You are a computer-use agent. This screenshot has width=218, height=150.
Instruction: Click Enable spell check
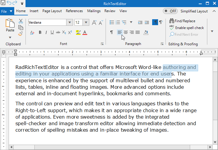click(x=187, y=28)
